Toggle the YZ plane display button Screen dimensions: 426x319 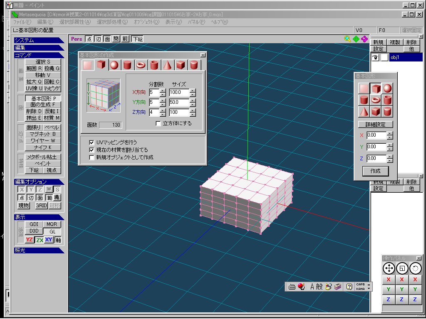pyautogui.click(x=30, y=240)
